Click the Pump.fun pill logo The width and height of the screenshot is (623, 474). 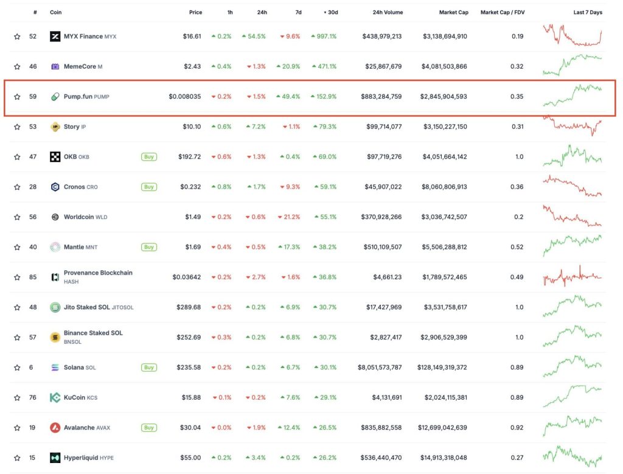55,97
